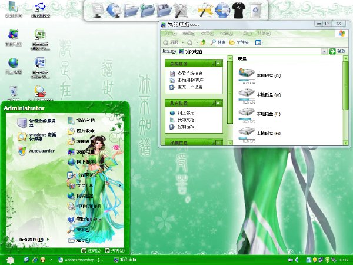This screenshot has height=265, width=353.
Task: Expand 管理工具 submenu in start menu
Action: pyautogui.click(x=96, y=185)
